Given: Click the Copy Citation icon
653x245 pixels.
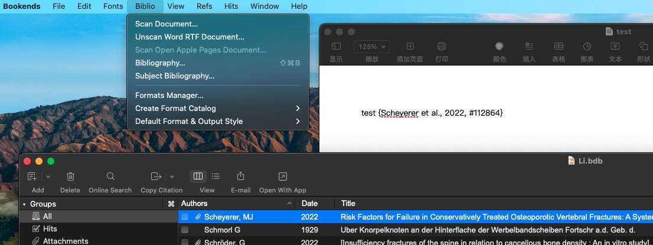Looking at the screenshot, I should tap(156, 177).
